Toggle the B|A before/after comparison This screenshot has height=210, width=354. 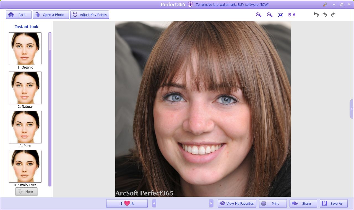click(292, 15)
